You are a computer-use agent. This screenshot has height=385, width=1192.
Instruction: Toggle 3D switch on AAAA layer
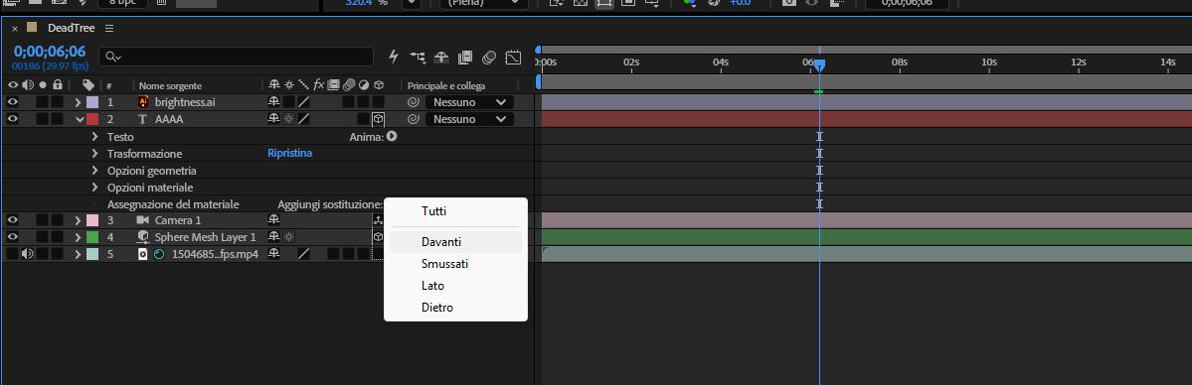[x=378, y=119]
